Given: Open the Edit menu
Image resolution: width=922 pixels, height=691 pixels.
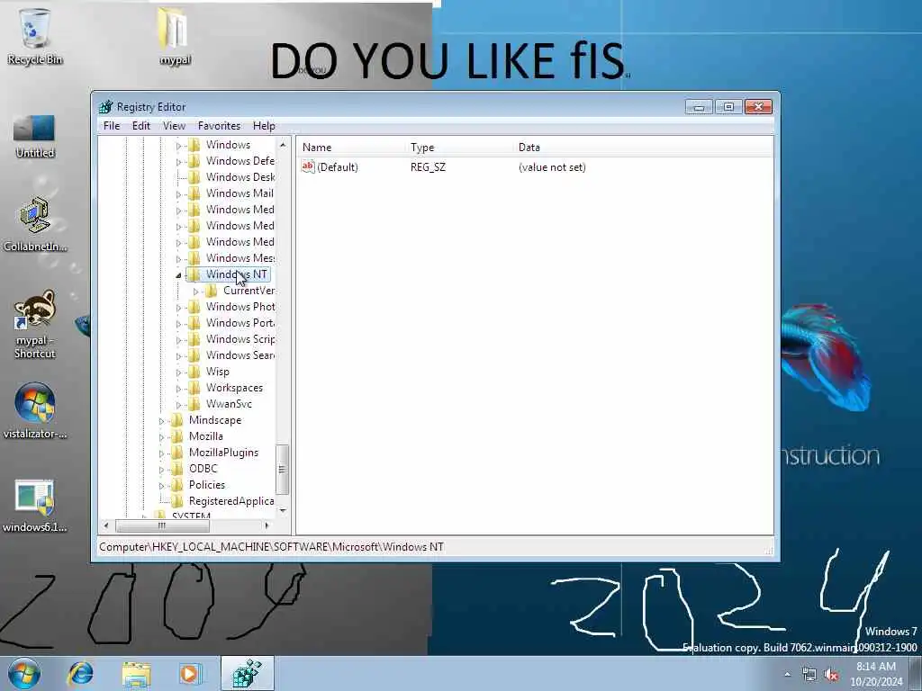Looking at the screenshot, I should tap(141, 126).
